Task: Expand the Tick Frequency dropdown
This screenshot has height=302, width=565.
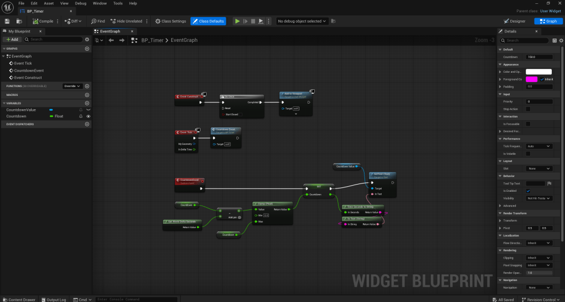Action: coord(538,146)
